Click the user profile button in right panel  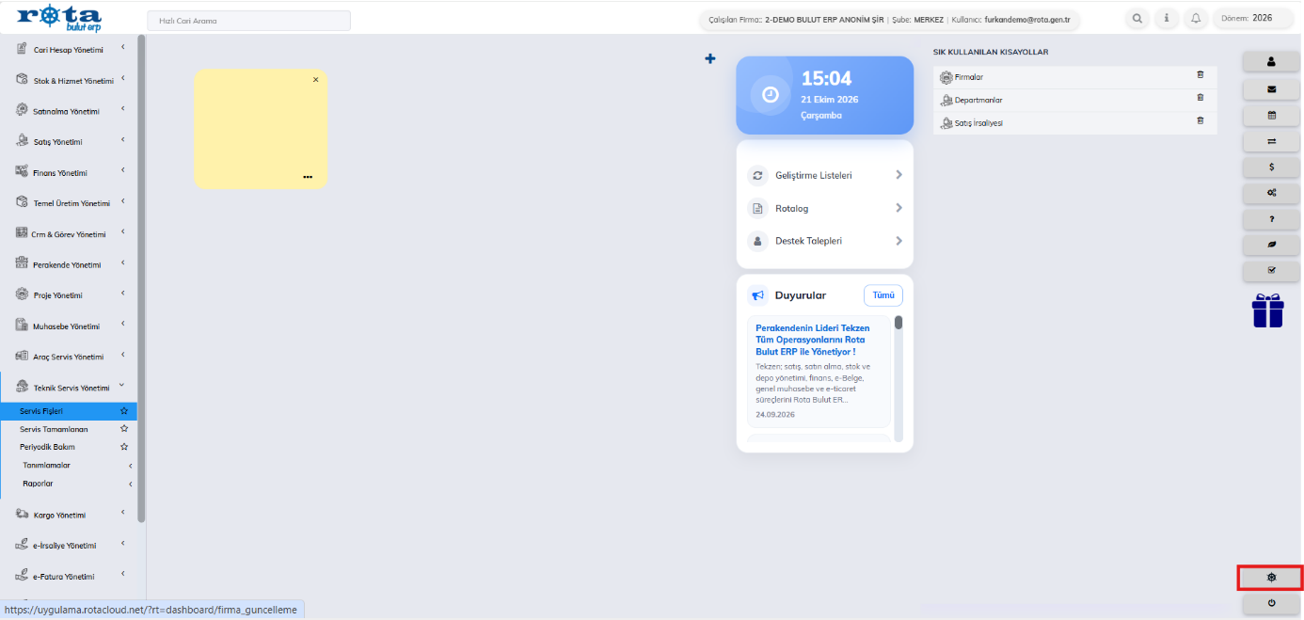point(1271,61)
